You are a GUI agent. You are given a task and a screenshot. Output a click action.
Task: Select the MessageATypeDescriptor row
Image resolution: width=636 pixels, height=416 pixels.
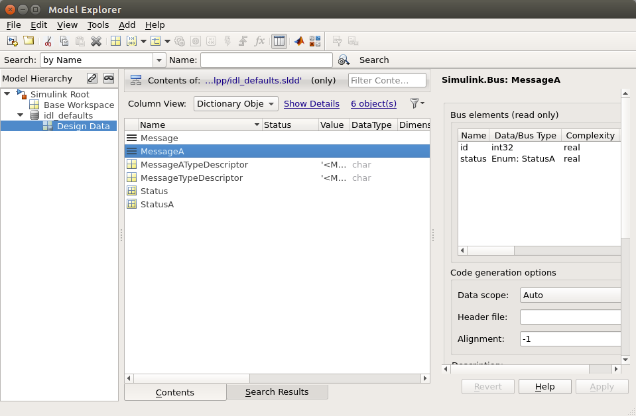pos(277,164)
